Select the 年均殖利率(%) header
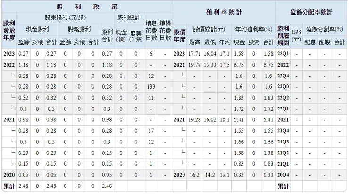 point(254,29)
